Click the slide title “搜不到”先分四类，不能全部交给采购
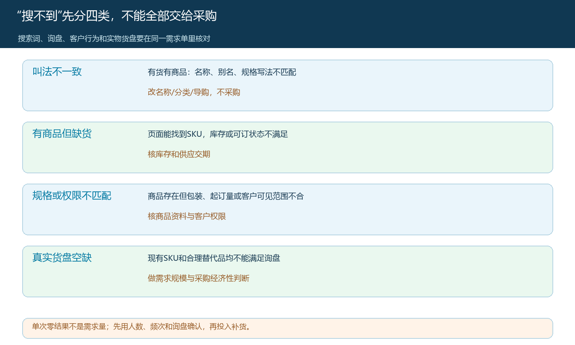The width and height of the screenshot is (575, 345). [x=117, y=16]
